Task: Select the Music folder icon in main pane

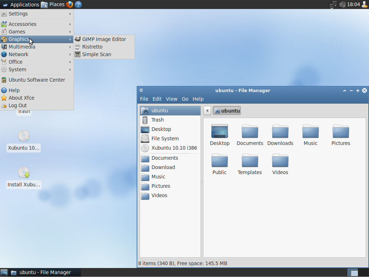Action: coord(311,131)
